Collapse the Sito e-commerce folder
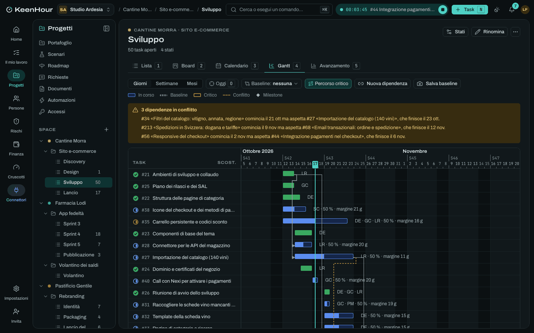Image resolution: width=534 pixels, height=333 pixels. 46,151
